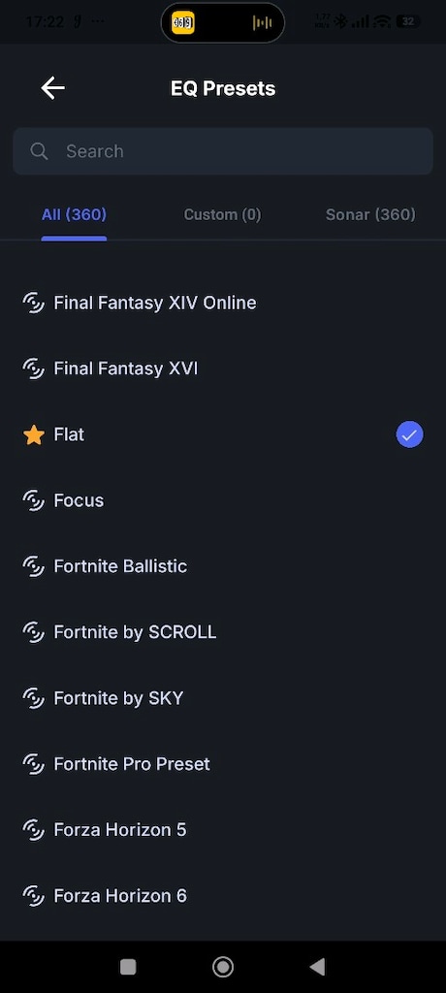
Task: Tap the Android home navigation button
Action: (x=223, y=967)
